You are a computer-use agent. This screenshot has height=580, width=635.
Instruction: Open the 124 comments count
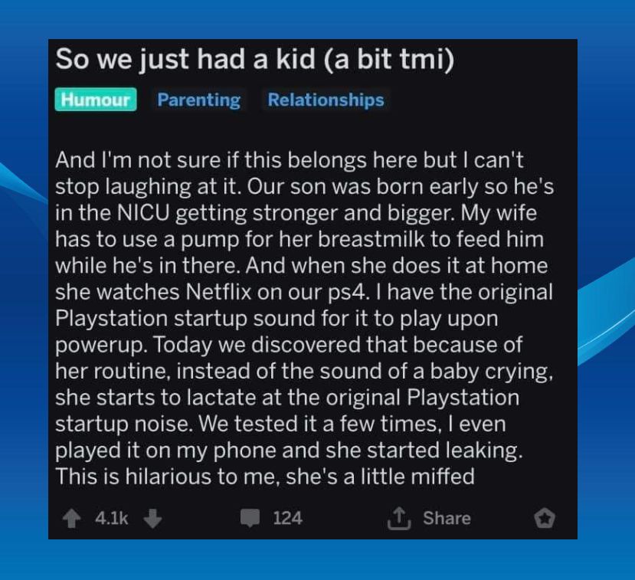pyautogui.click(x=287, y=519)
